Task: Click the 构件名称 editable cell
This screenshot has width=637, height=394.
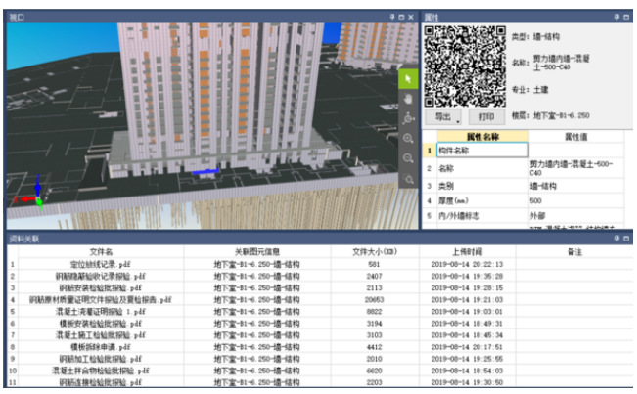Action: pos(482,151)
